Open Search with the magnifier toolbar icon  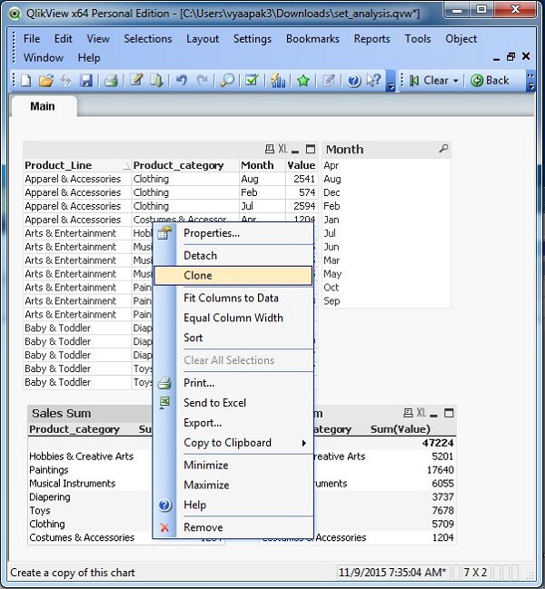coord(224,81)
